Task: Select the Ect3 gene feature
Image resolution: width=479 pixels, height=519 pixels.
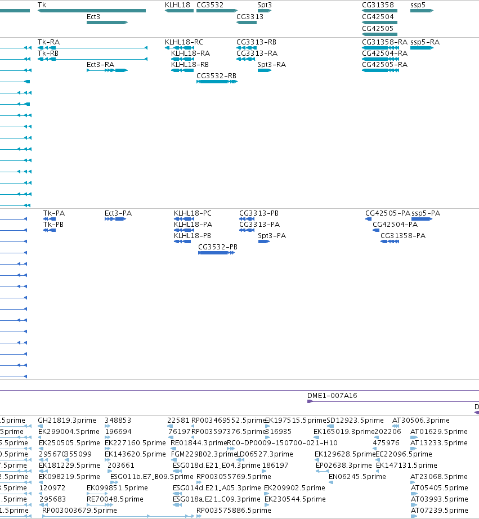Action: click(108, 23)
